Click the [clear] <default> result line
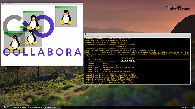Viewport: 195px width, 109px height. coord(107,43)
